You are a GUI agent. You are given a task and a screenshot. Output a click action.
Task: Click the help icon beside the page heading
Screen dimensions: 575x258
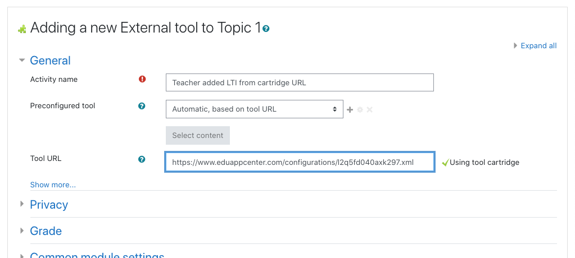(266, 28)
